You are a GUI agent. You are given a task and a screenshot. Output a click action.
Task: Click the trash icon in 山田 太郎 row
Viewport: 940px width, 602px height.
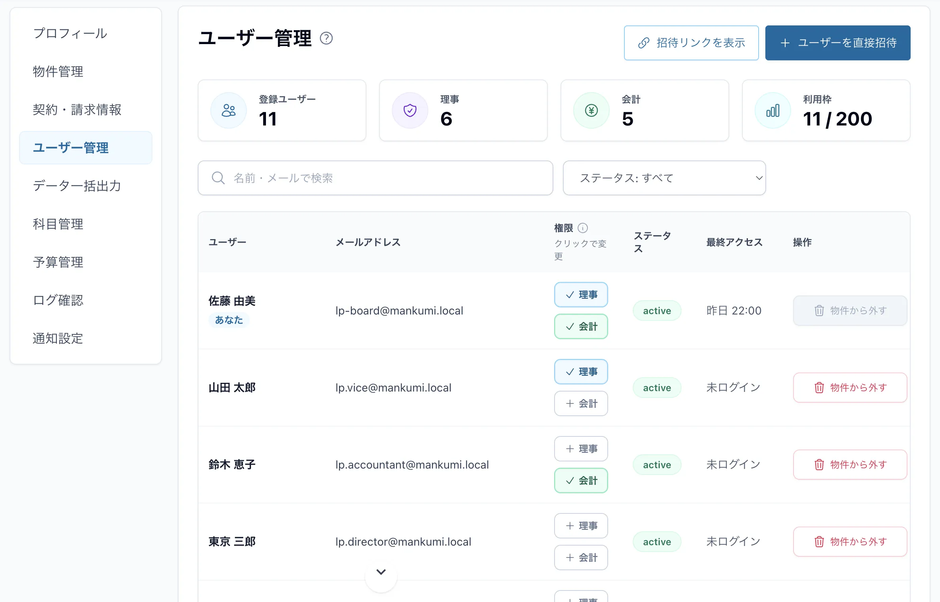tap(819, 388)
